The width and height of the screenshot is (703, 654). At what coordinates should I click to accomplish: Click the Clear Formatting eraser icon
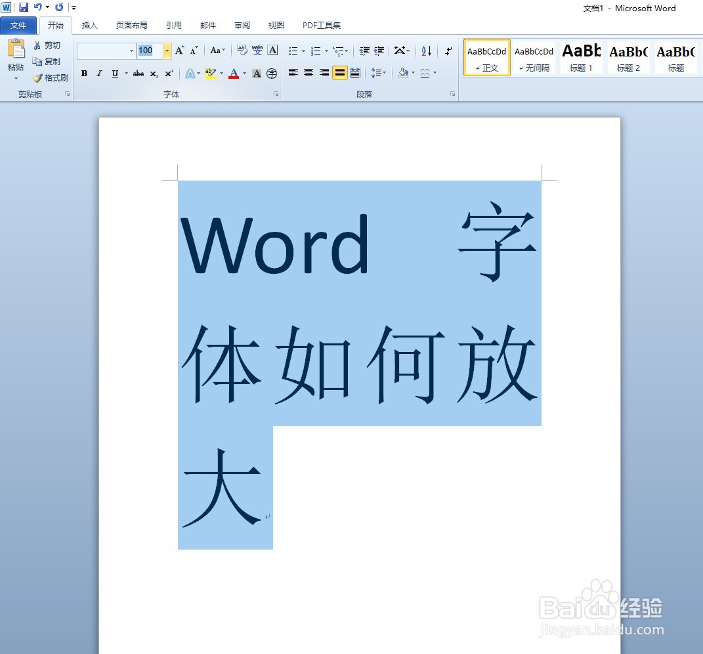click(242, 51)
